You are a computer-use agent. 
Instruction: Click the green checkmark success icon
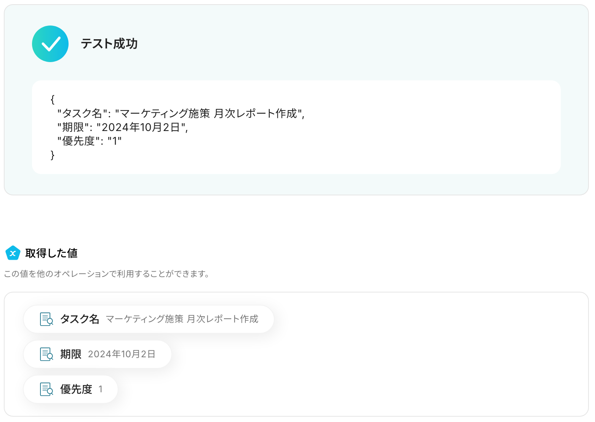click(50, 44)
